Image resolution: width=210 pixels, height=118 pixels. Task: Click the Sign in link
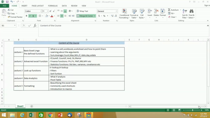click(207, 5)
